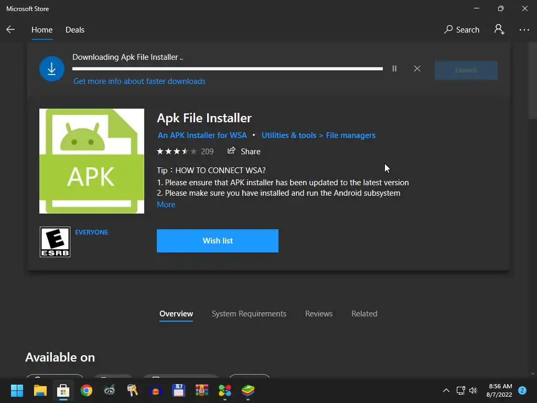Screen dimensions: 537x403
Task: Open the Reviews tab
Action: 319,314
